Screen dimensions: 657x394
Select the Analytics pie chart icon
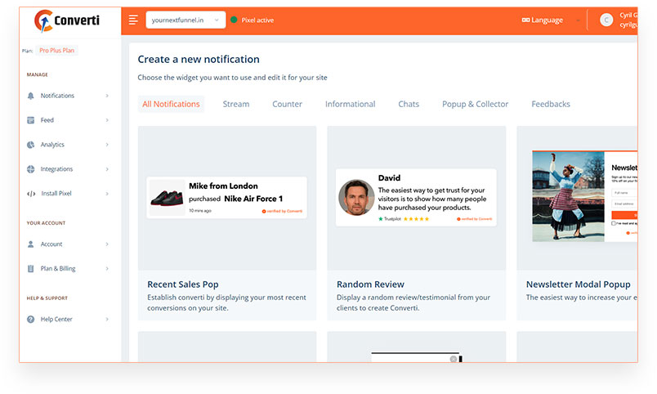coord(30,145)
